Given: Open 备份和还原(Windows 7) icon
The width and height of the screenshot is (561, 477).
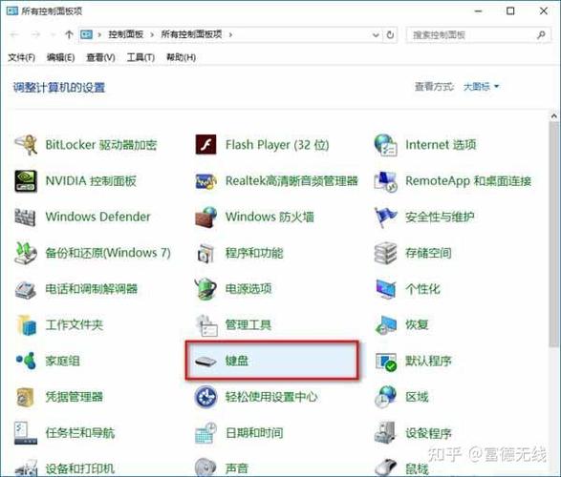Looking at the screenshot, I should [26, 253].
